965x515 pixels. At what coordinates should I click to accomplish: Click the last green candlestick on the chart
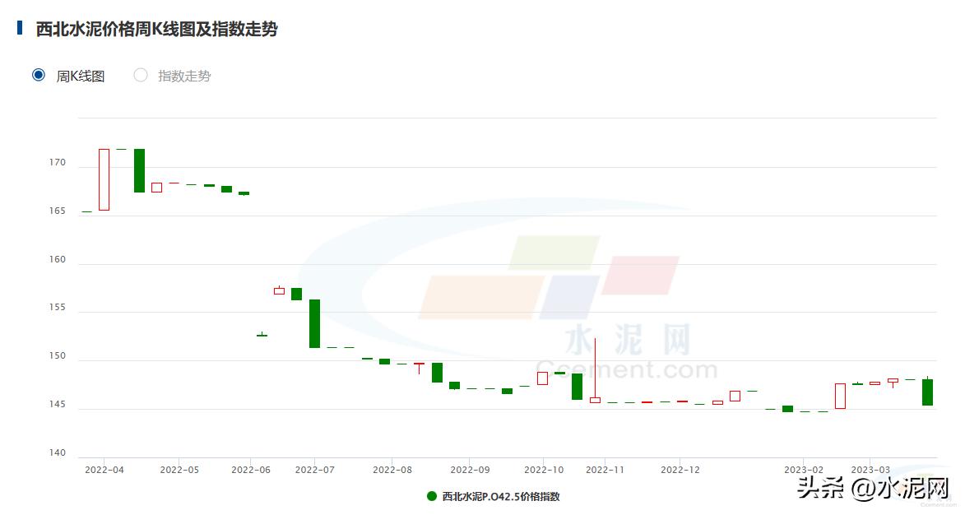click(x=926, y=392)
